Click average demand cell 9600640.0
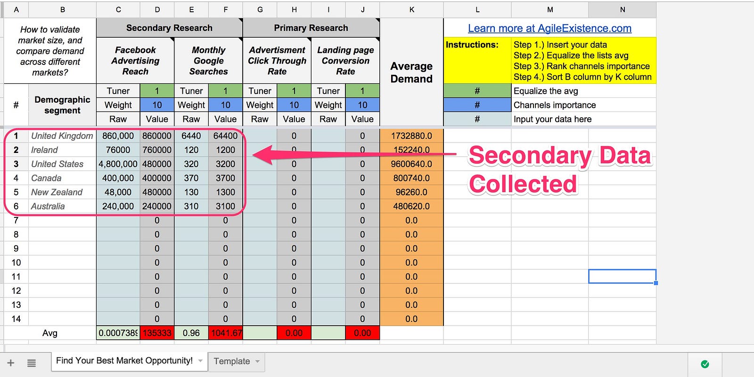This screenshot has width=754, height=377. click(x=411, y=164)
